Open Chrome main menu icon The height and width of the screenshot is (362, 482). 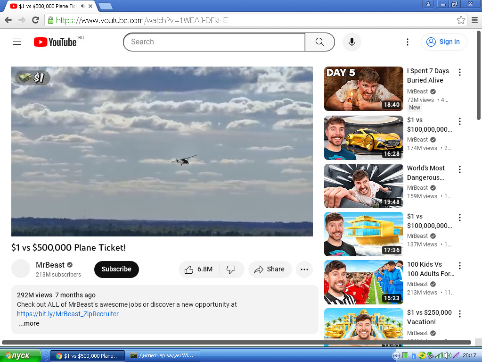click(474, 20)
